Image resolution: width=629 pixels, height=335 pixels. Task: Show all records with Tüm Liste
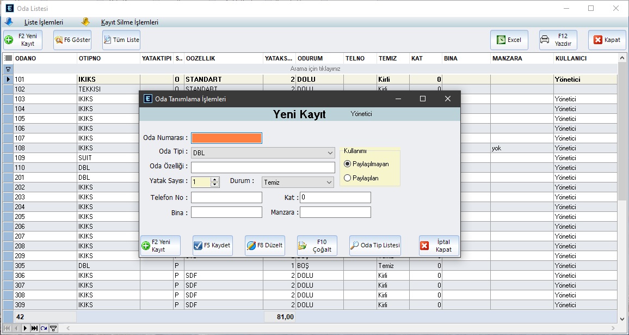[x=121, y=40]
